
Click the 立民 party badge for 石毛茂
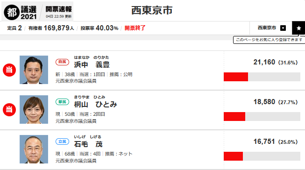62,142
